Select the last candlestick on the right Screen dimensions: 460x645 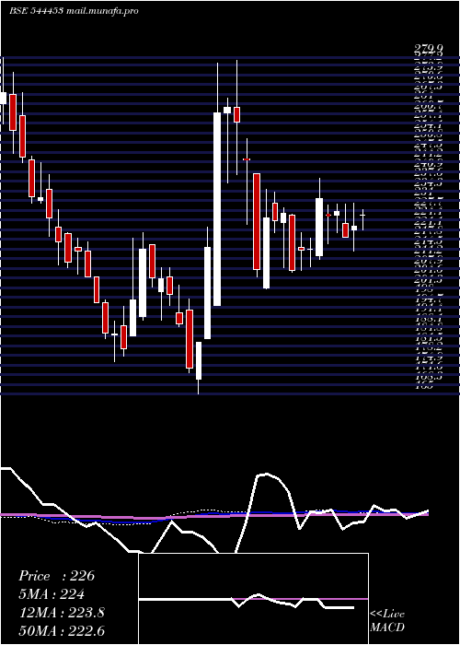pyautogui.click(x=362, y=216)
